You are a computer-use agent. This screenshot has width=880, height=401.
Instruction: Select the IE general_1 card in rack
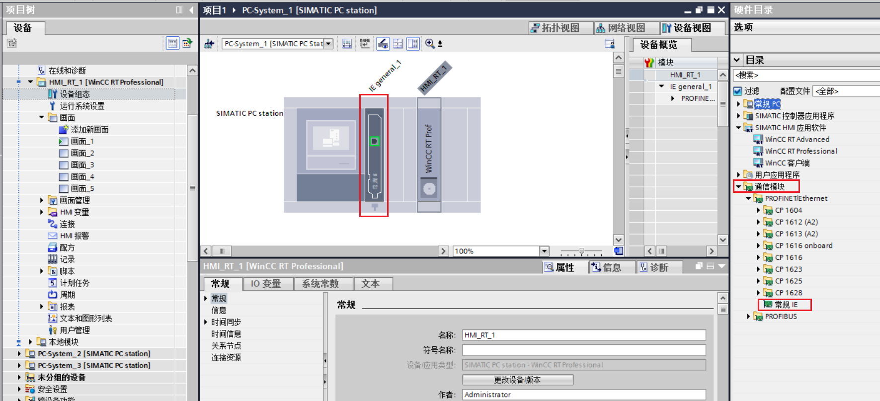tap(374, 155)
